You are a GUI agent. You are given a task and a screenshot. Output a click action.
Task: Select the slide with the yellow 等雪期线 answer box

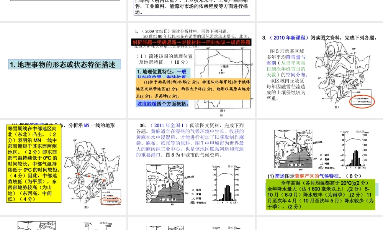[63, 167]
